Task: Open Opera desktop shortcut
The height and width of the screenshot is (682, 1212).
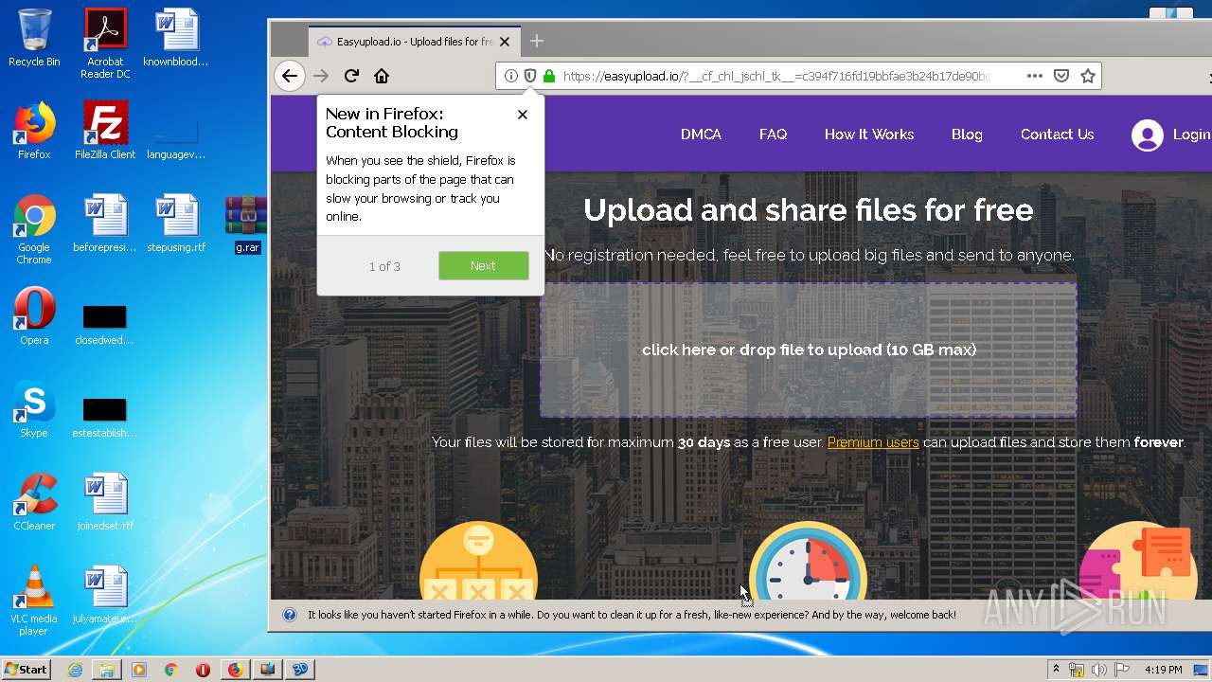Action: pyautogui.click(x=34, y=316)
